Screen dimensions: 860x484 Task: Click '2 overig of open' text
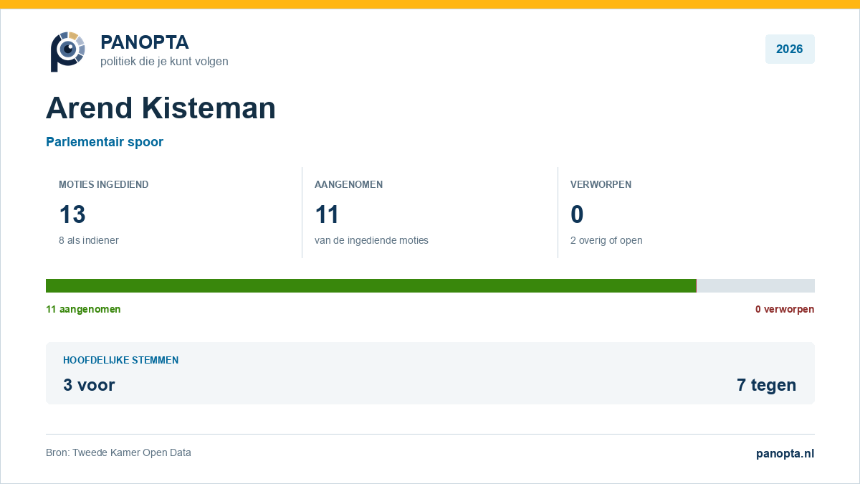pos(606,240)
